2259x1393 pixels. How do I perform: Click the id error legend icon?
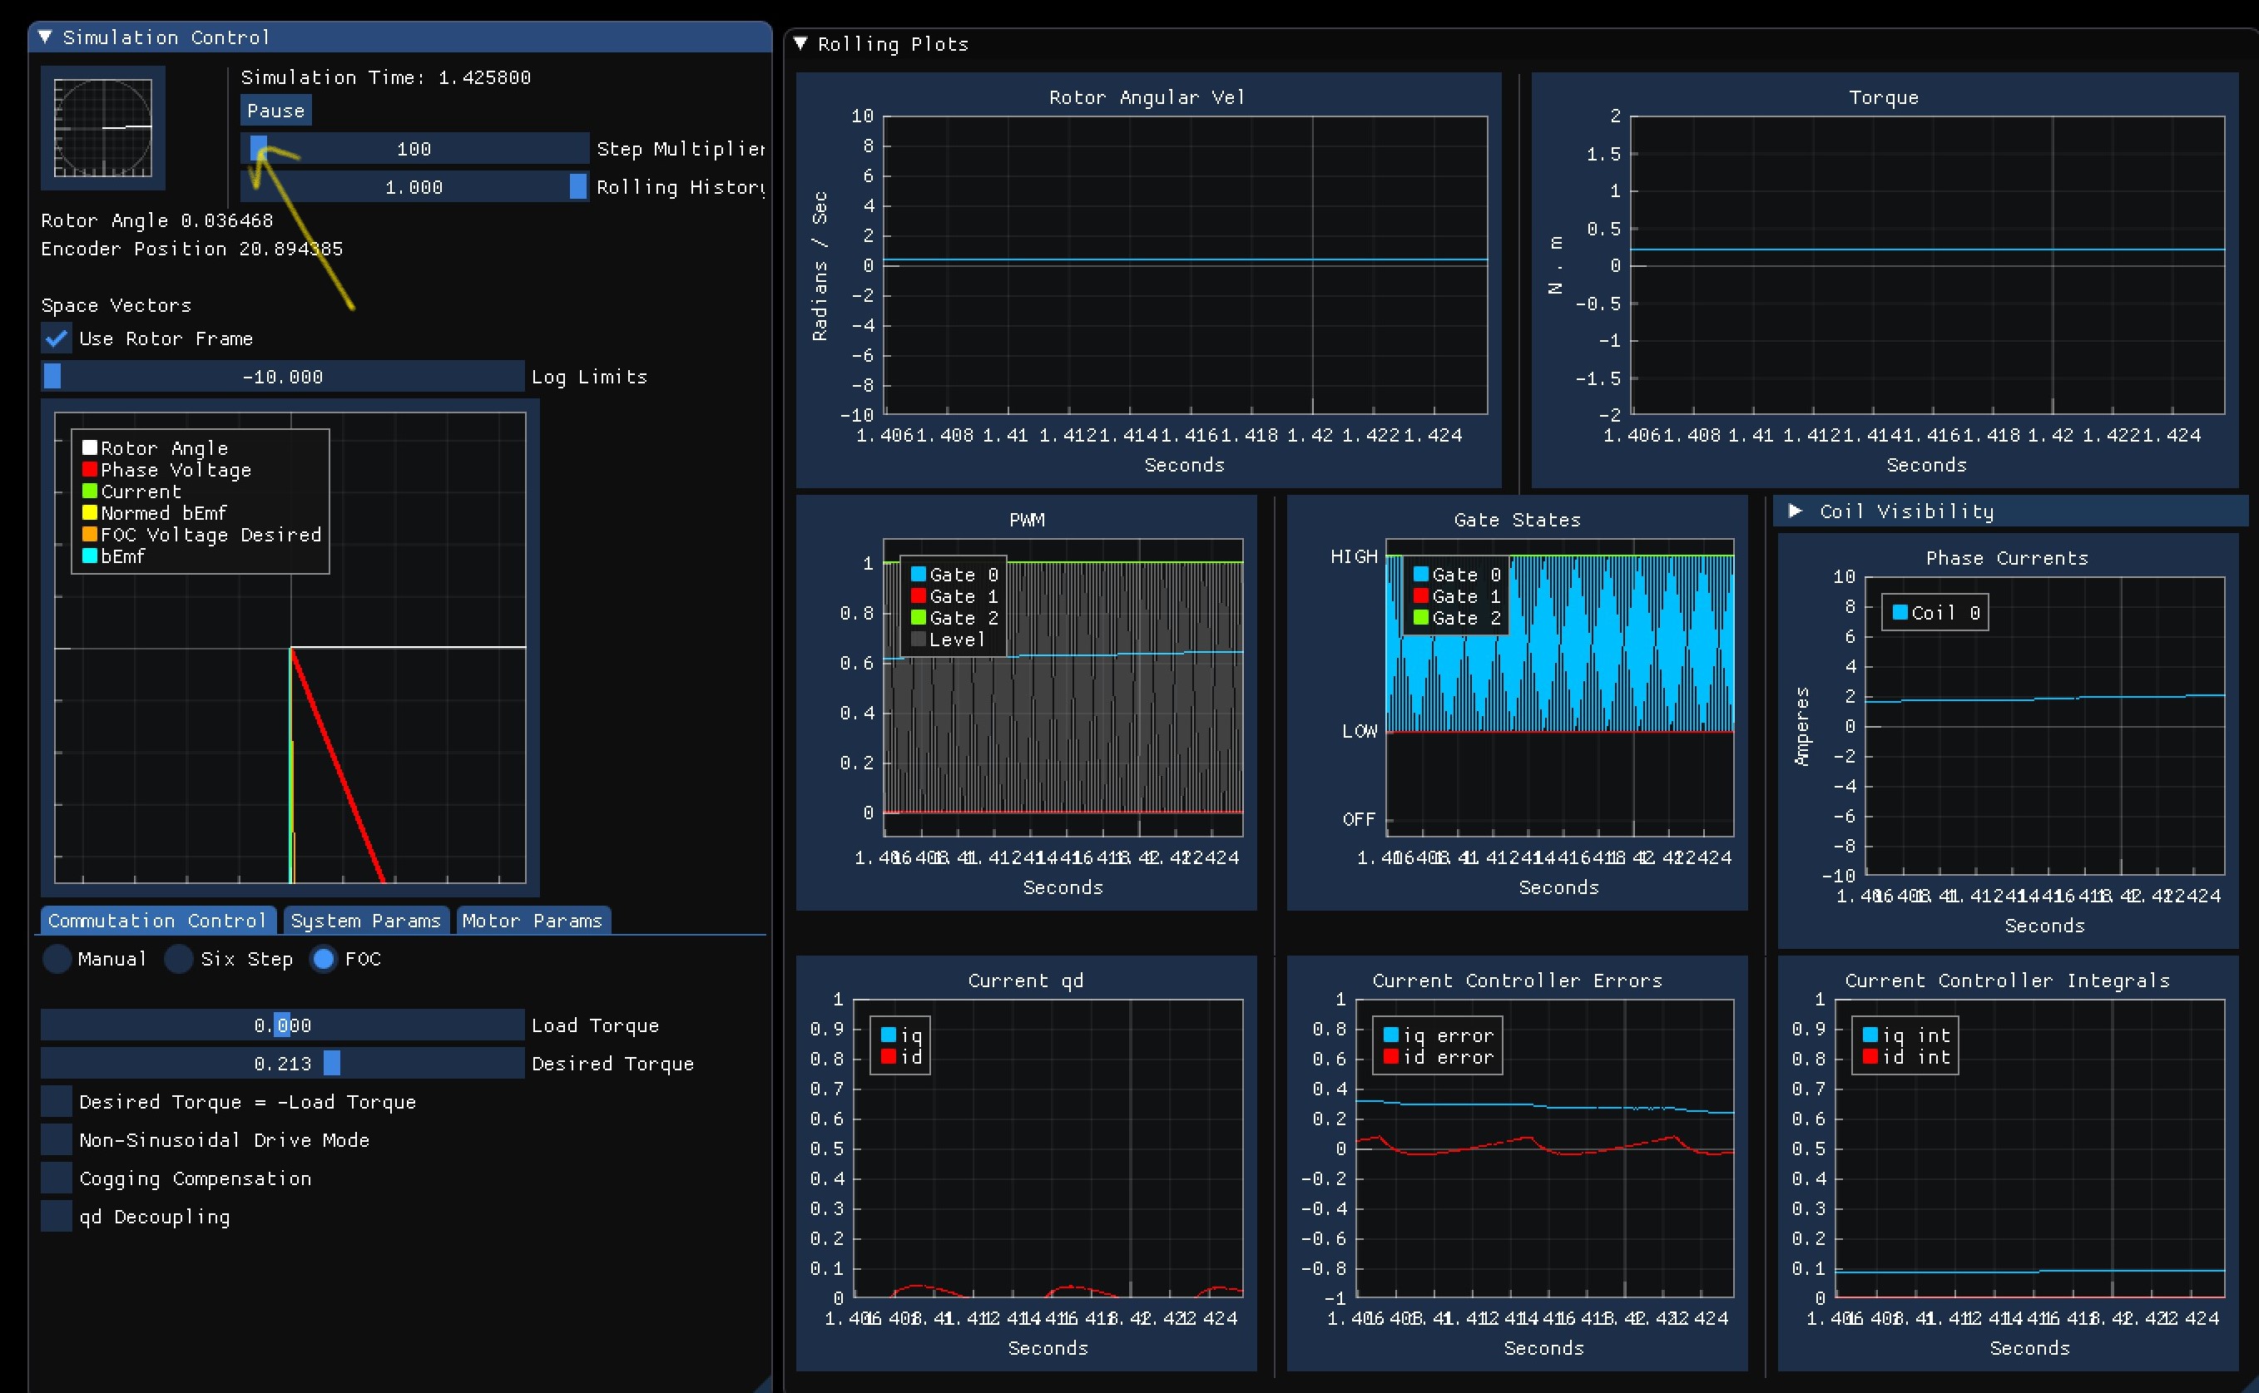(1391, 1057)
